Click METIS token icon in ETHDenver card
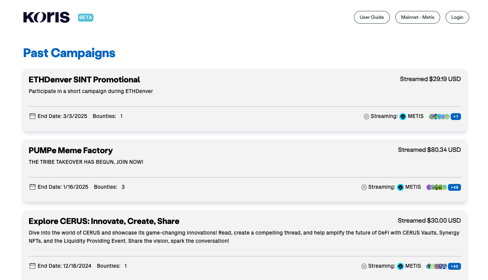The height and width of the screenshot is (280, 488). tap(403, 117)
